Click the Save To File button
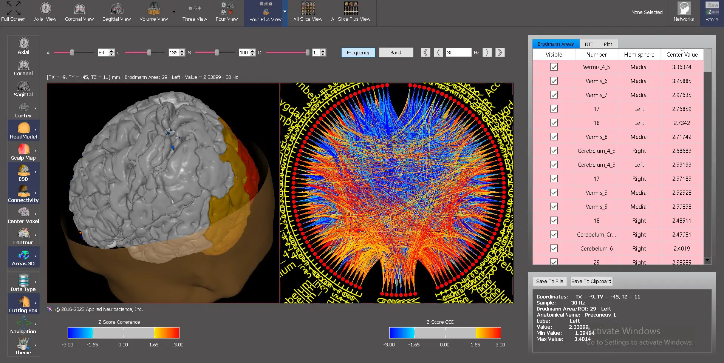The image size is (724, 363). click(x=549, y=281)
